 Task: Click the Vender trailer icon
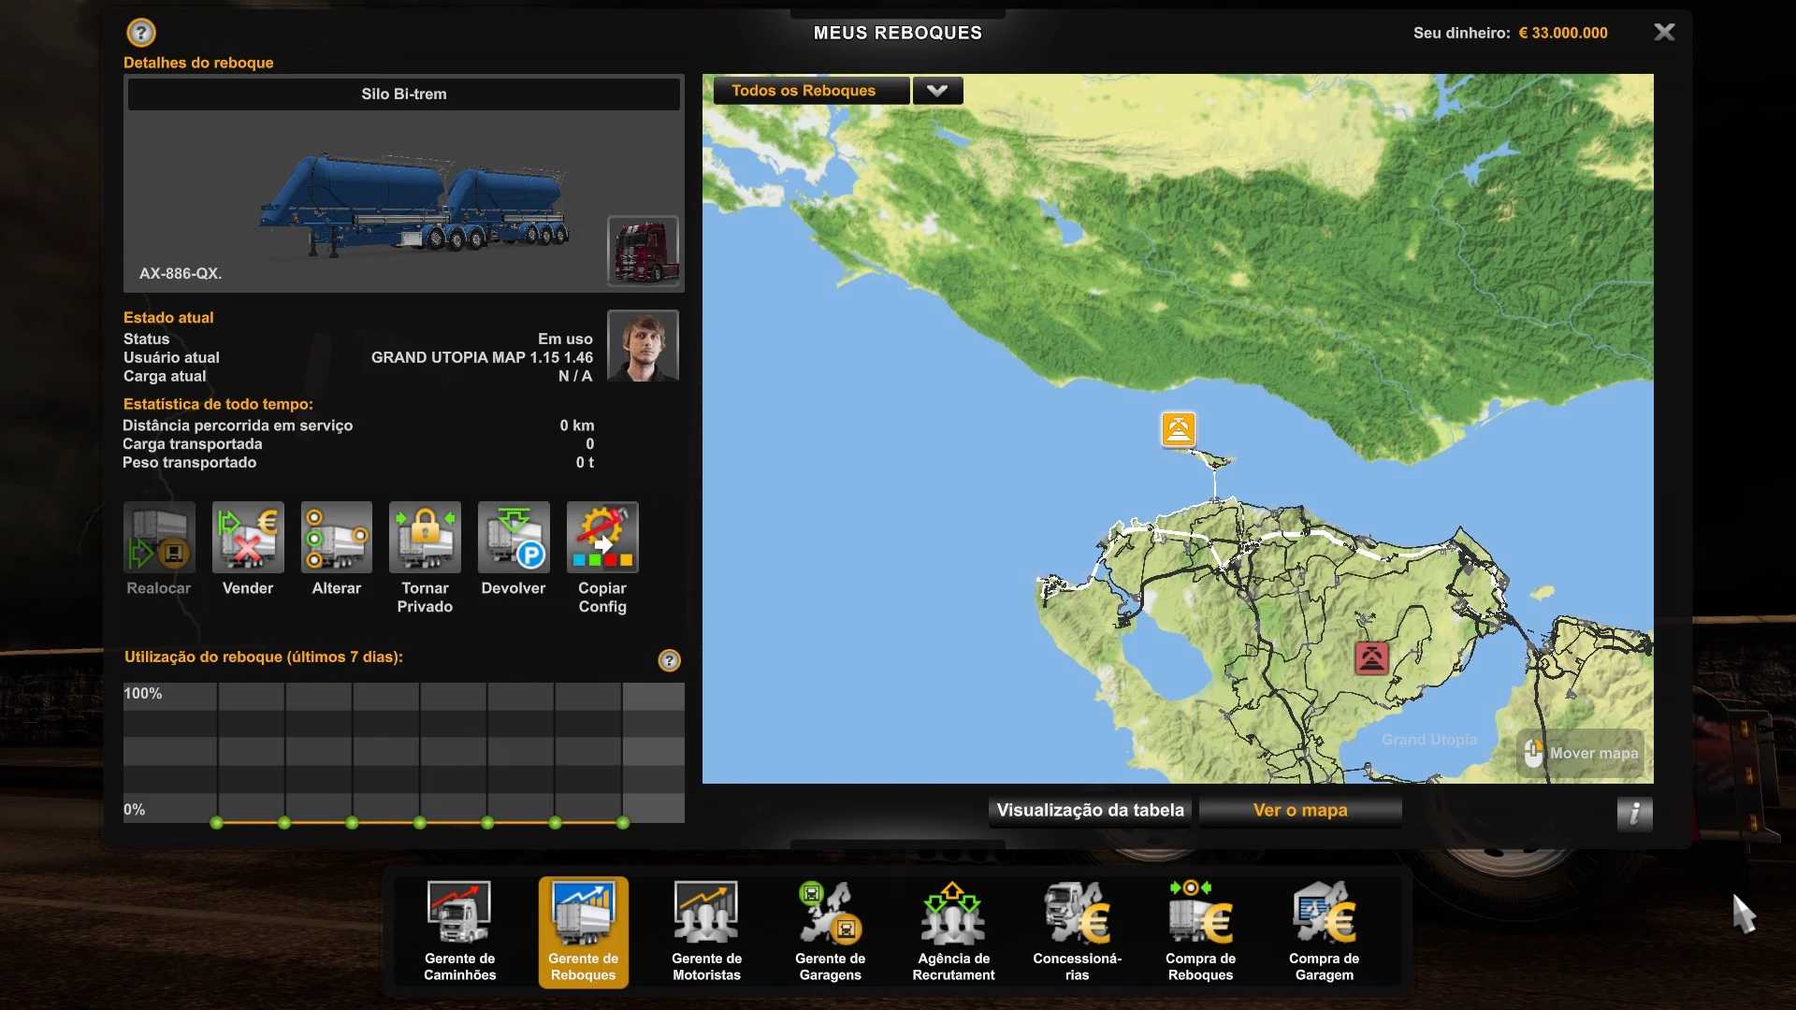click(x=248, y=538)
